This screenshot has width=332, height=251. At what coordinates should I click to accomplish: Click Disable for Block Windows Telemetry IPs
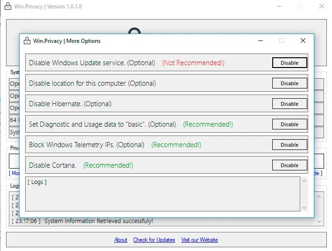click(290, 145)
